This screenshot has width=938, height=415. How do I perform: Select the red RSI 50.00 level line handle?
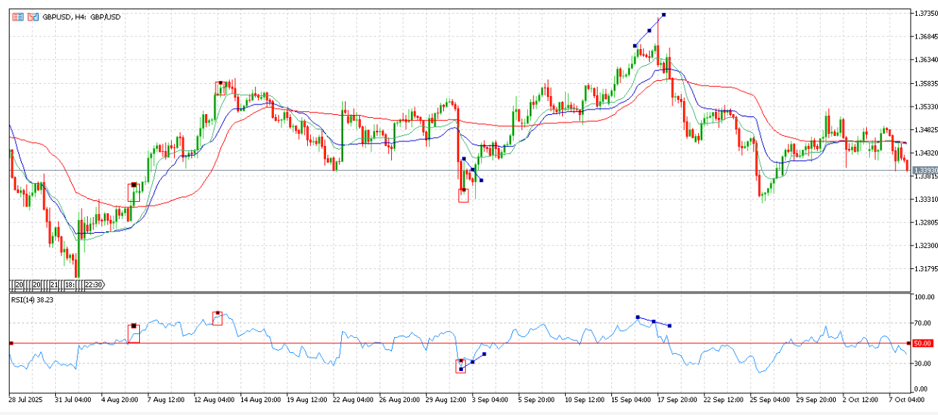tap(11, 343)
